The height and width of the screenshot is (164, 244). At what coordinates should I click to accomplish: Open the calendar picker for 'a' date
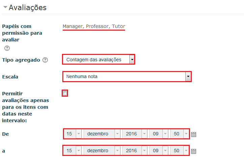click(193, 151)
